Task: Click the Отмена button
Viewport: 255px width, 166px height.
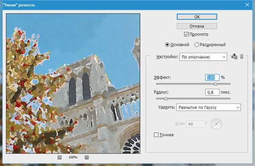Action: [x=197, y=26]
